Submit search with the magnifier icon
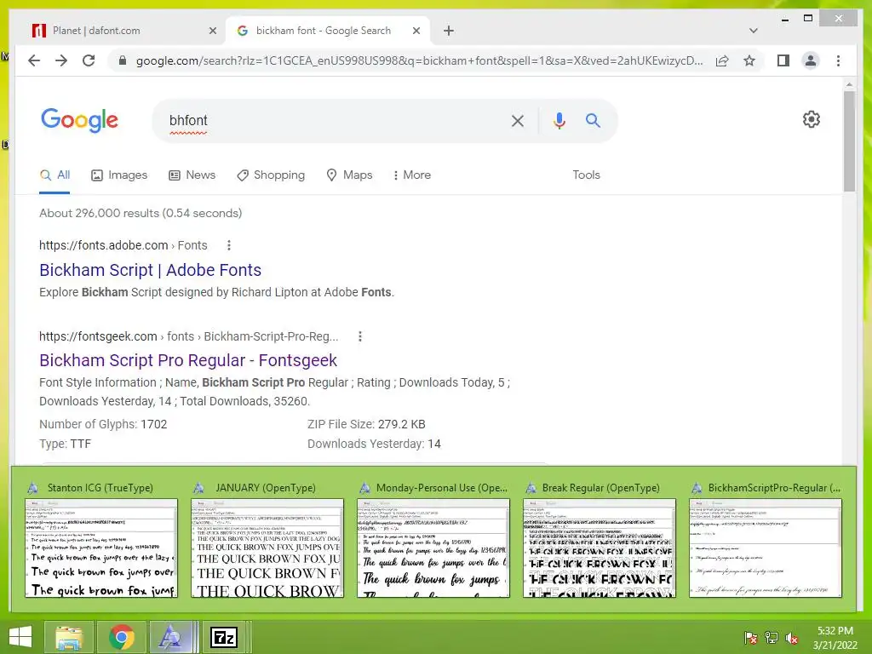 [593, 120]
